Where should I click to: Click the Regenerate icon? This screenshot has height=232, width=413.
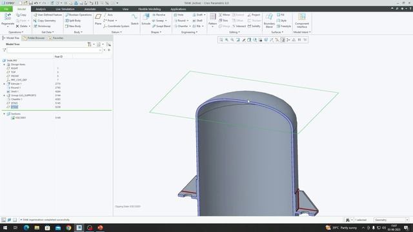pyautogui.click(x=8, y=17)
